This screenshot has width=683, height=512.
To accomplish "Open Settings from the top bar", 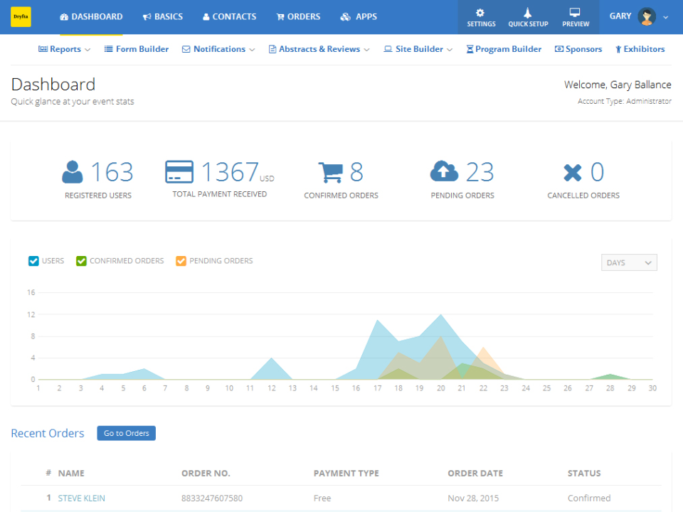I will coord(480,16).
